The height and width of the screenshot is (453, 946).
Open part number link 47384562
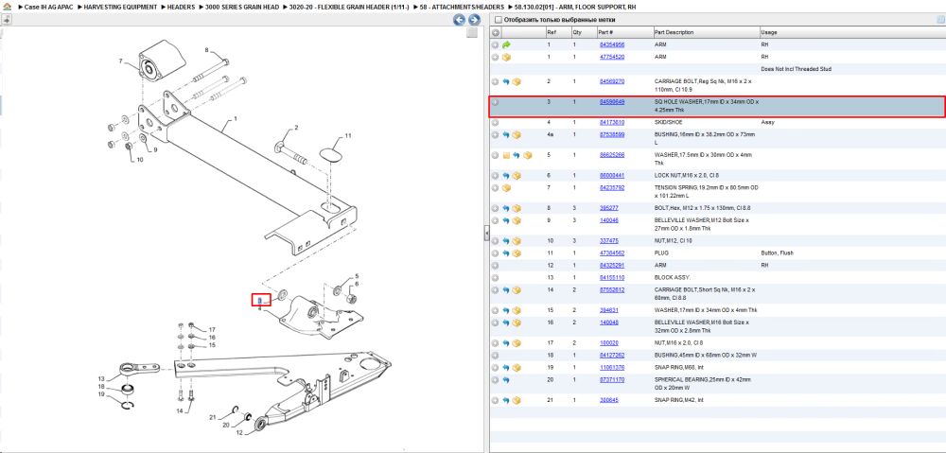point(612,253)
